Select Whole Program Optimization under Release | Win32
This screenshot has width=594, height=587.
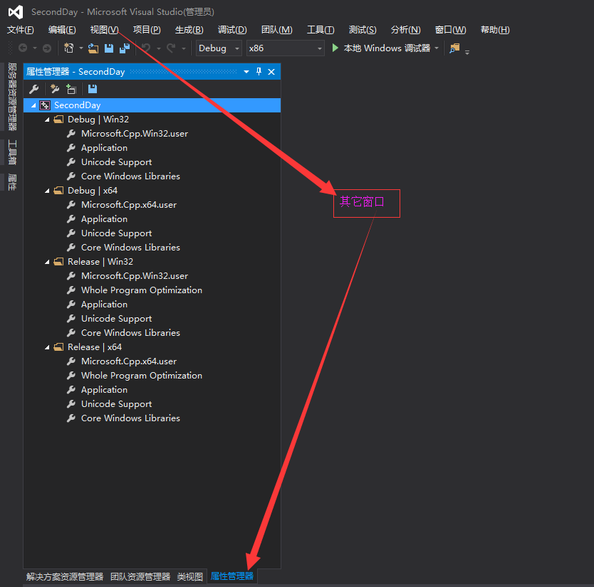pyautogui.click(x=141, y=290)
